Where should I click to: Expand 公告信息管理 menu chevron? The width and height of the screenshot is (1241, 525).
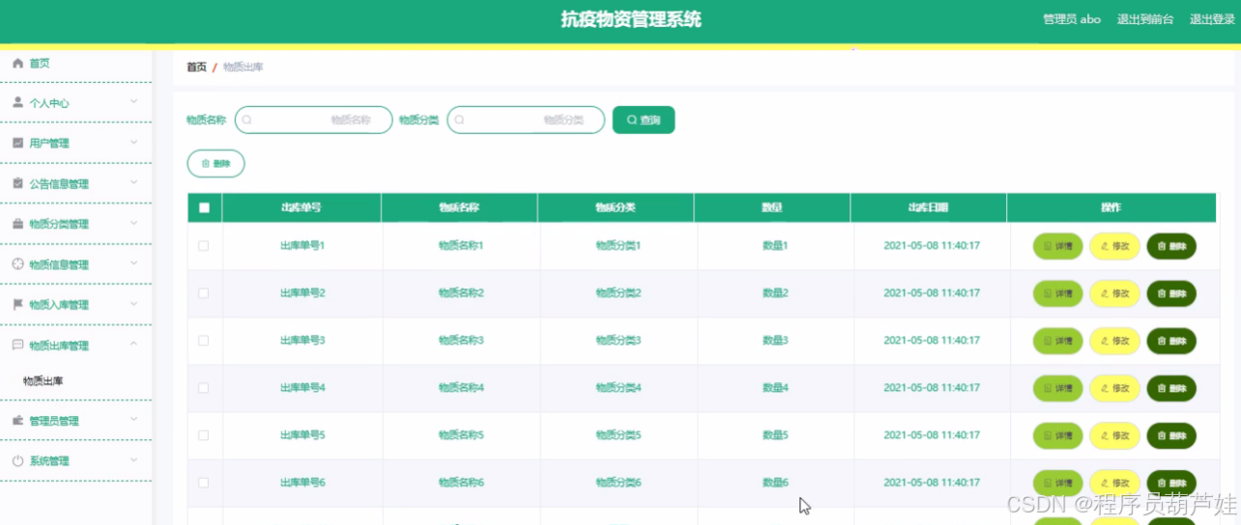133,182
